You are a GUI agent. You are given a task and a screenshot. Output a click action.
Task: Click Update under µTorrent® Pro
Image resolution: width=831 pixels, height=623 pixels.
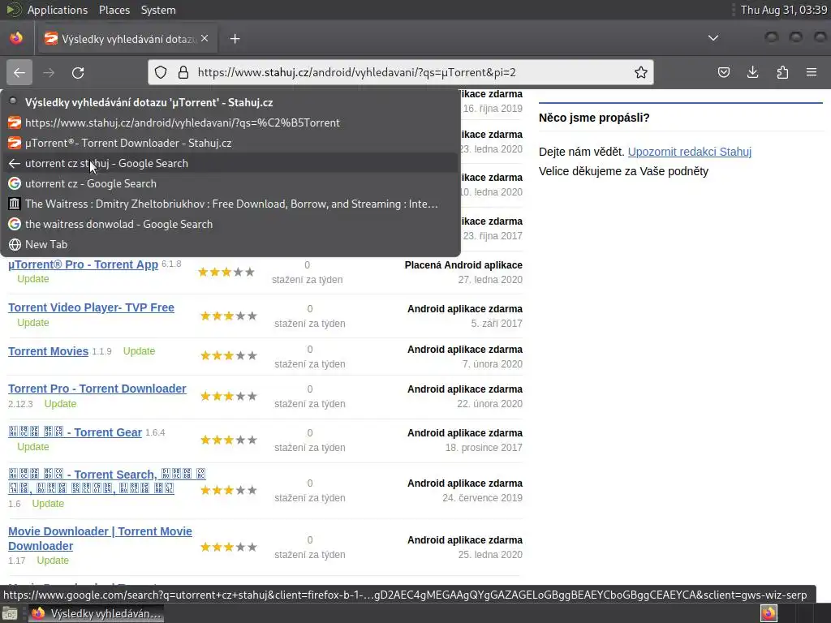(x=32, y=279)
